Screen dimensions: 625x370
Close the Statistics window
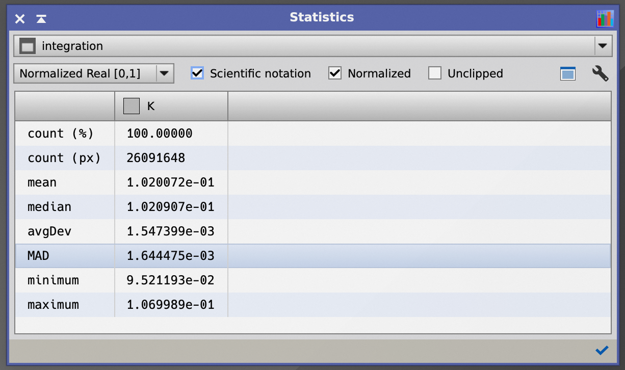click(20, 19)
